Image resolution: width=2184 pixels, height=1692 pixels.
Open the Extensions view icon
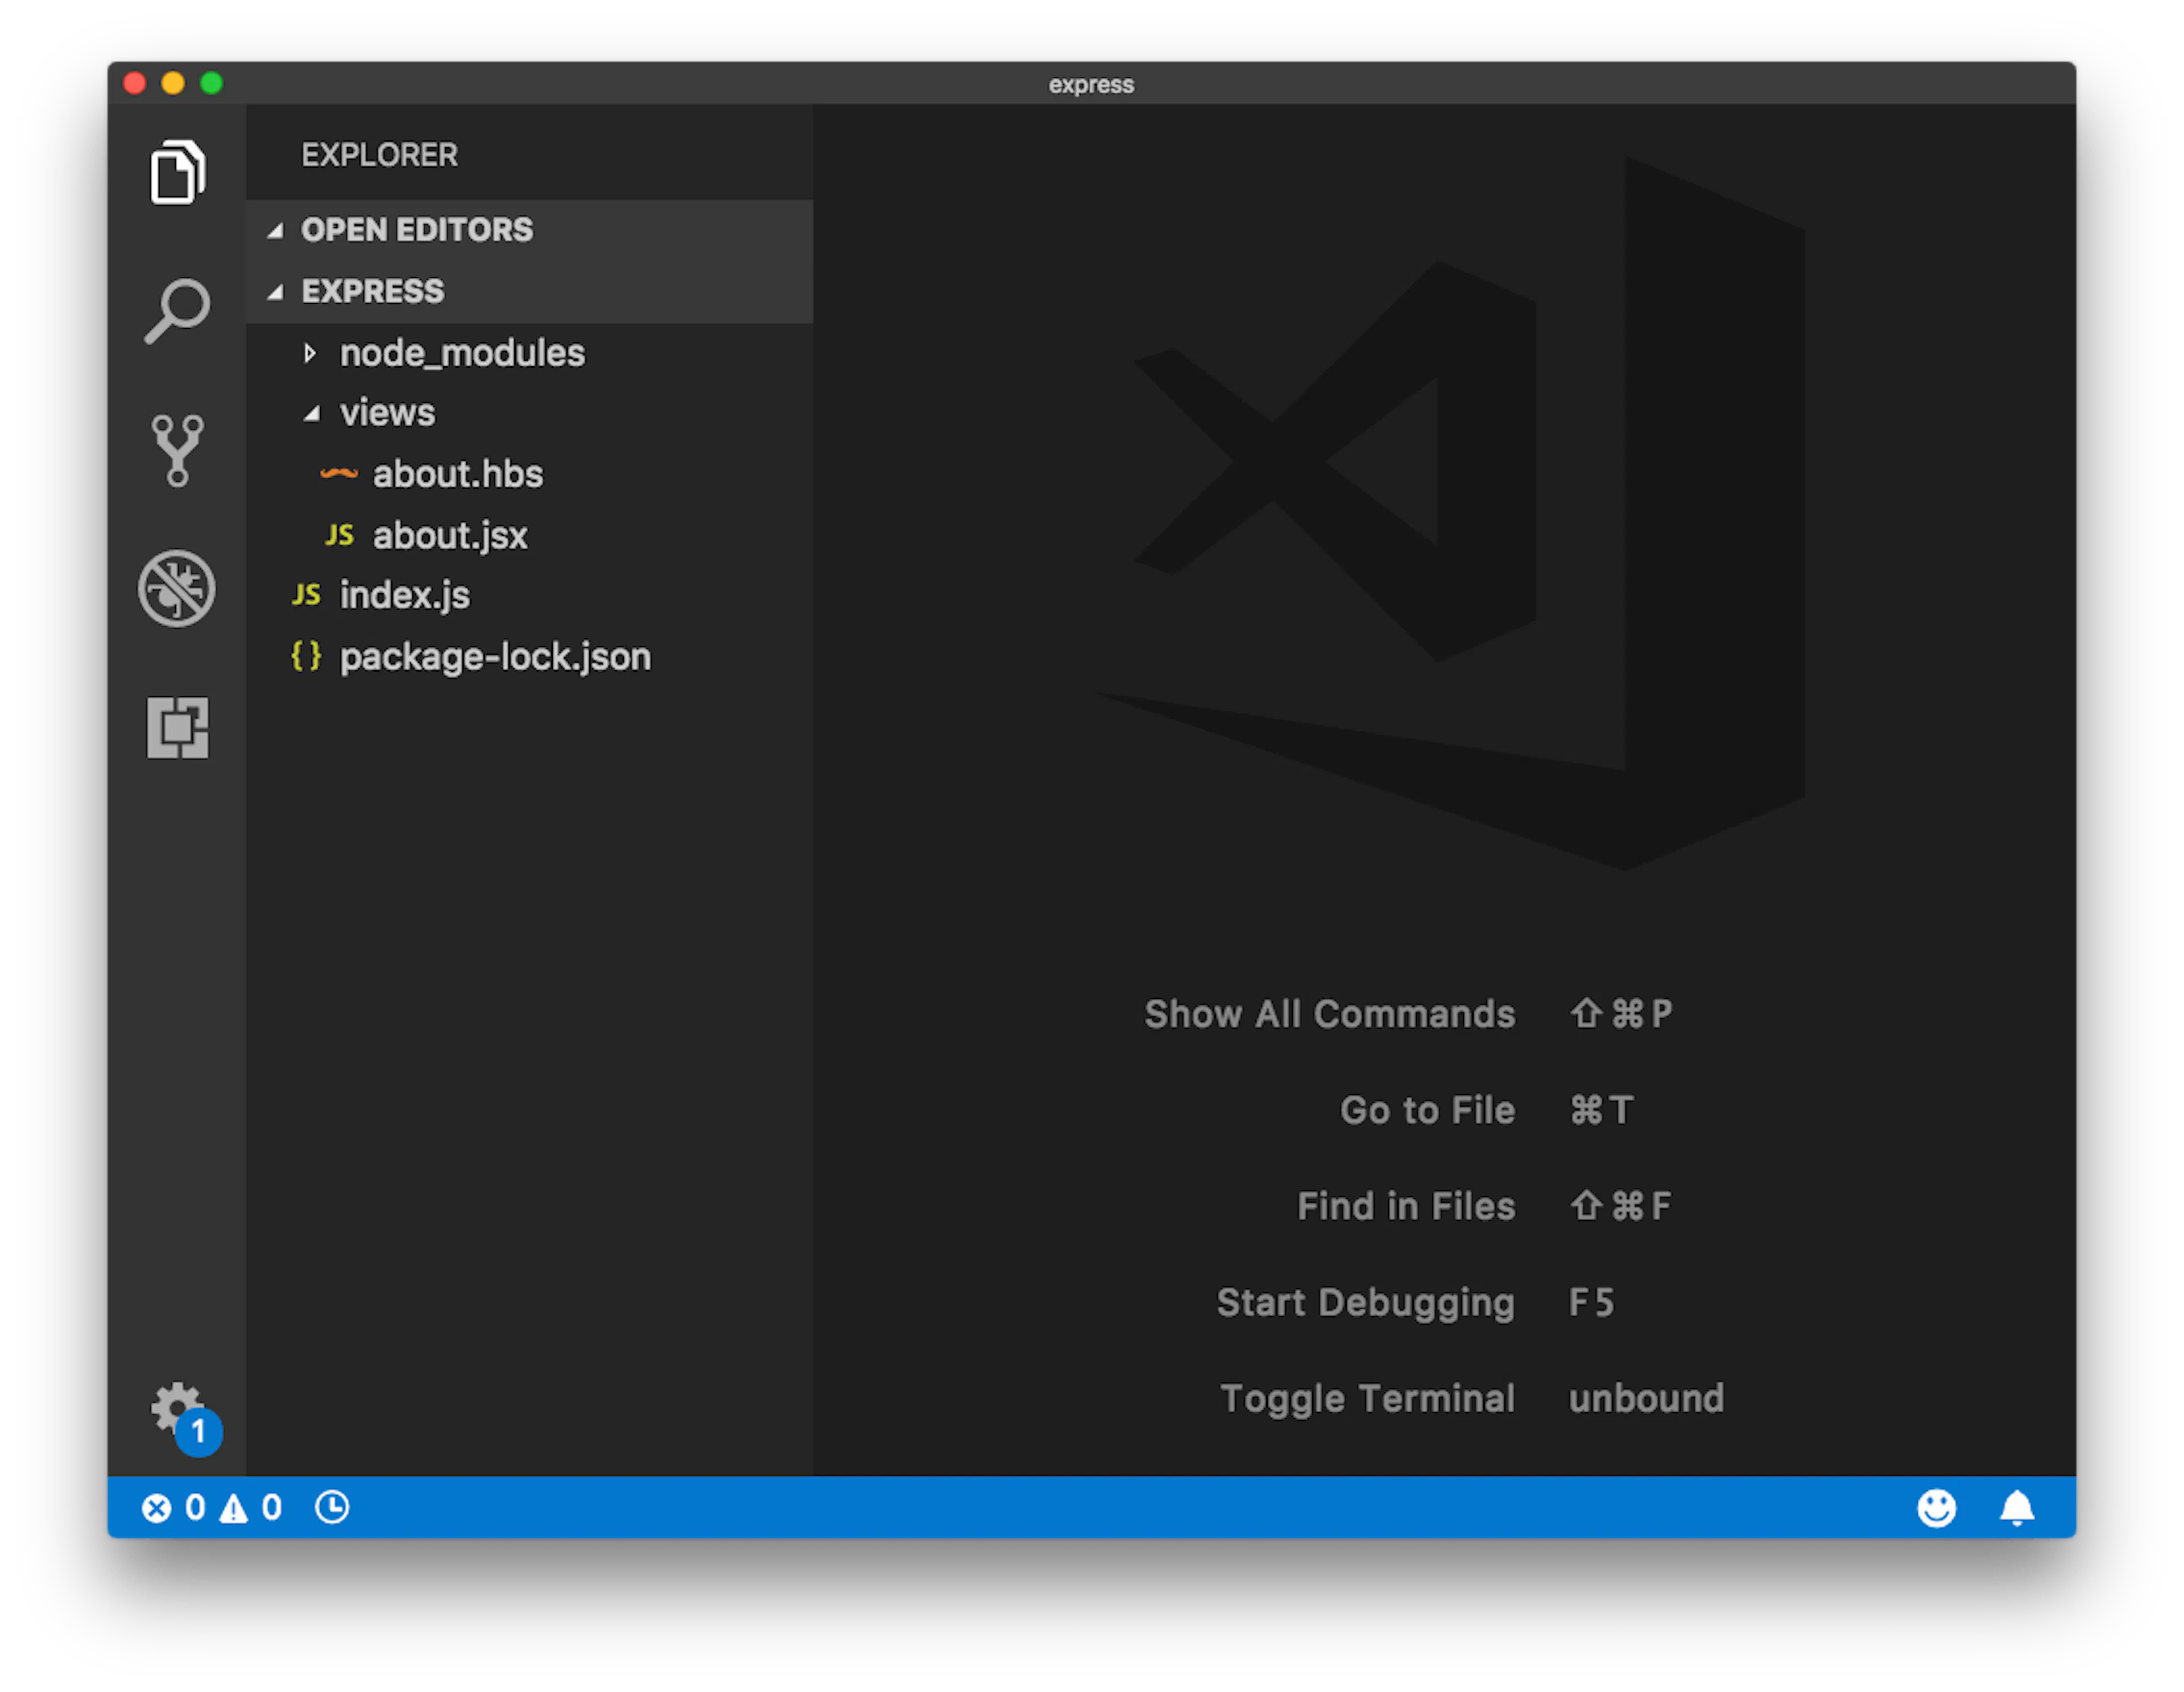pyautogui.click(x=177, y=727)
